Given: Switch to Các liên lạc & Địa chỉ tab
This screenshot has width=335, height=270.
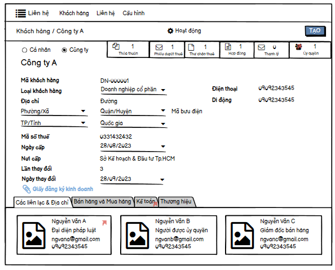Looking at the screenshot, I should pos(42,202).
